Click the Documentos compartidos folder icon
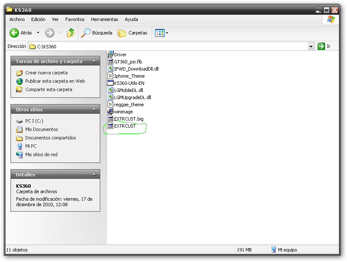The height and width of the screenshot is (262, 347). pos(19,138)
